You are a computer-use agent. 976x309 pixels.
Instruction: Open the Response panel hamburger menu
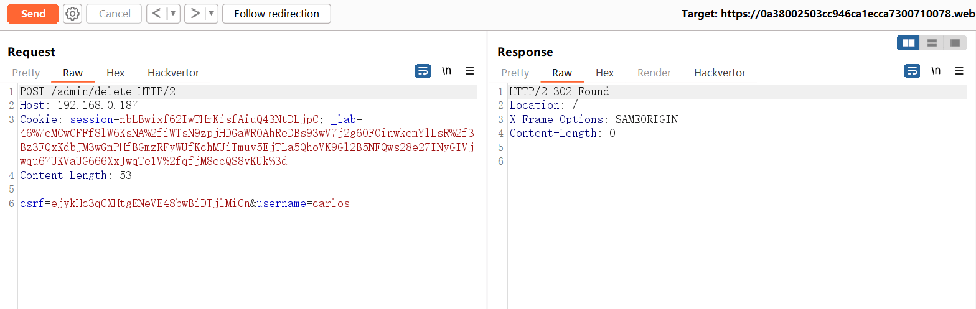click(959, 71)
